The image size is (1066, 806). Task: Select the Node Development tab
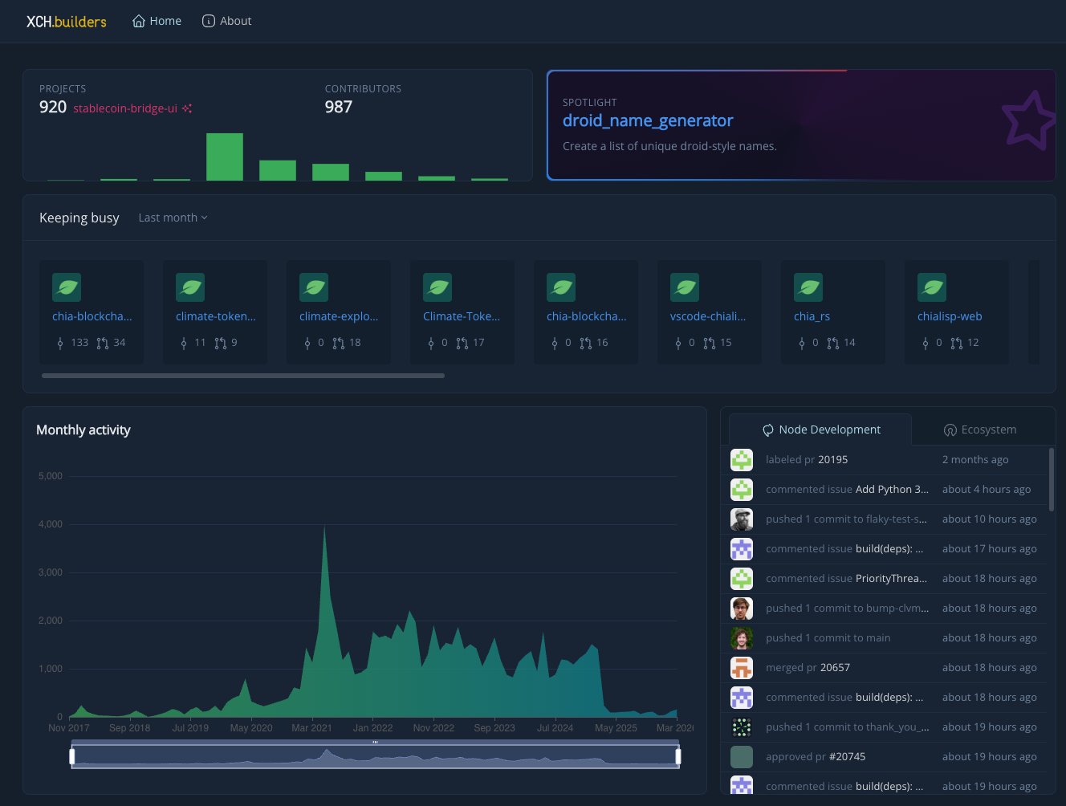click(x=820, y=429)
